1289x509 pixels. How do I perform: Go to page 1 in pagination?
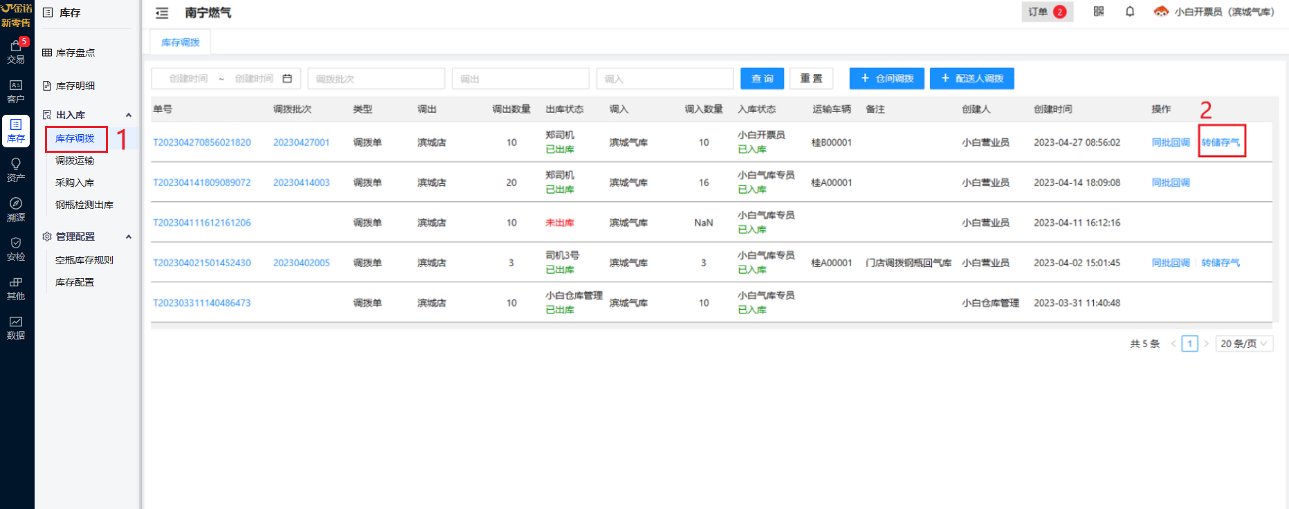1190,344
